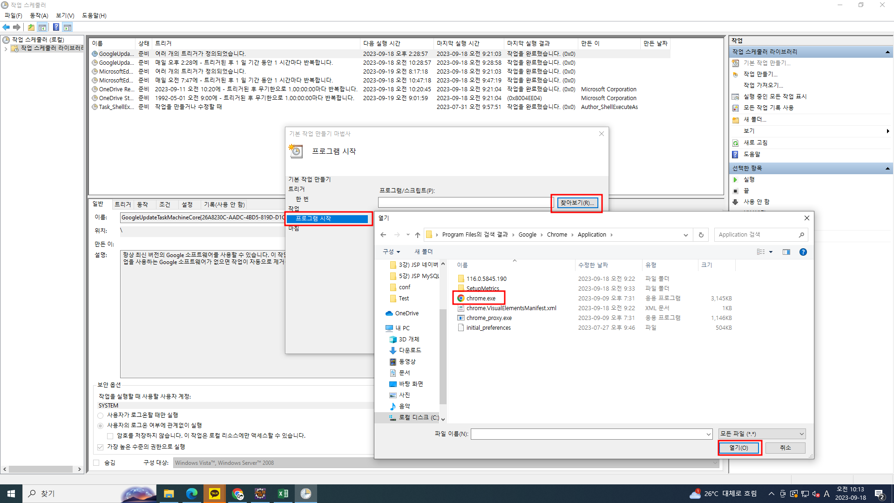Check the 숨김 checkbox
Viewport: 894px width, 503px height.
(96, 462)
